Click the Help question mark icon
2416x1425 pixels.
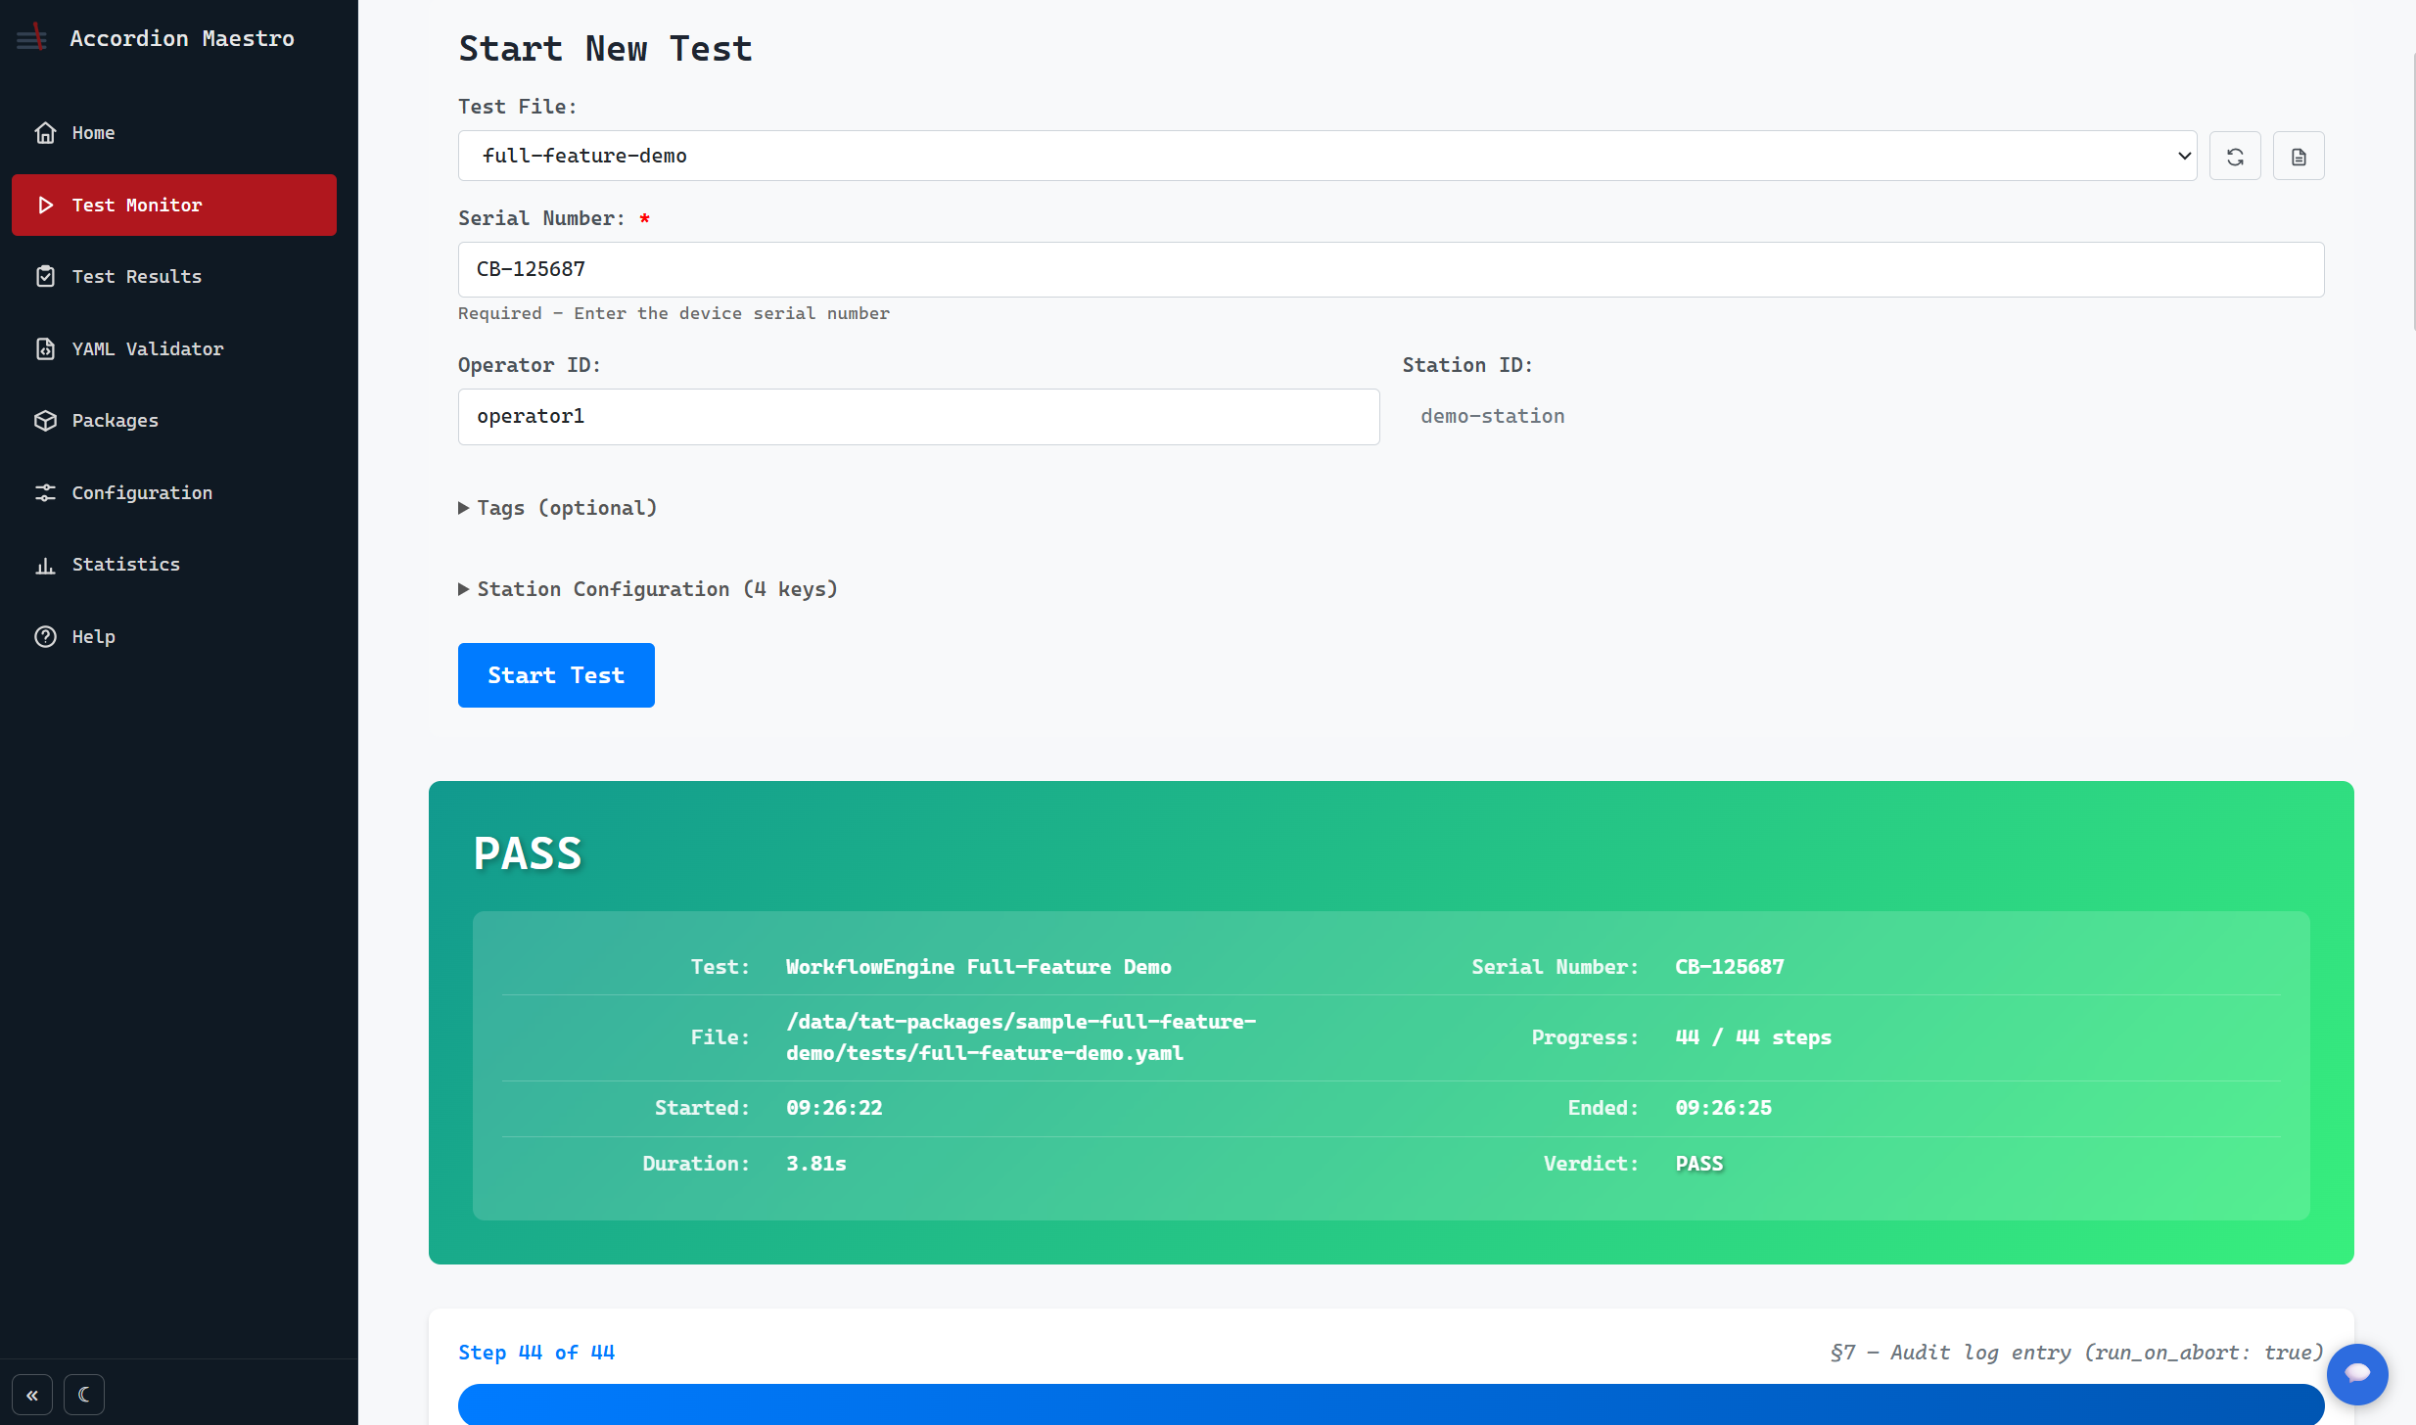tap(45, 636)
